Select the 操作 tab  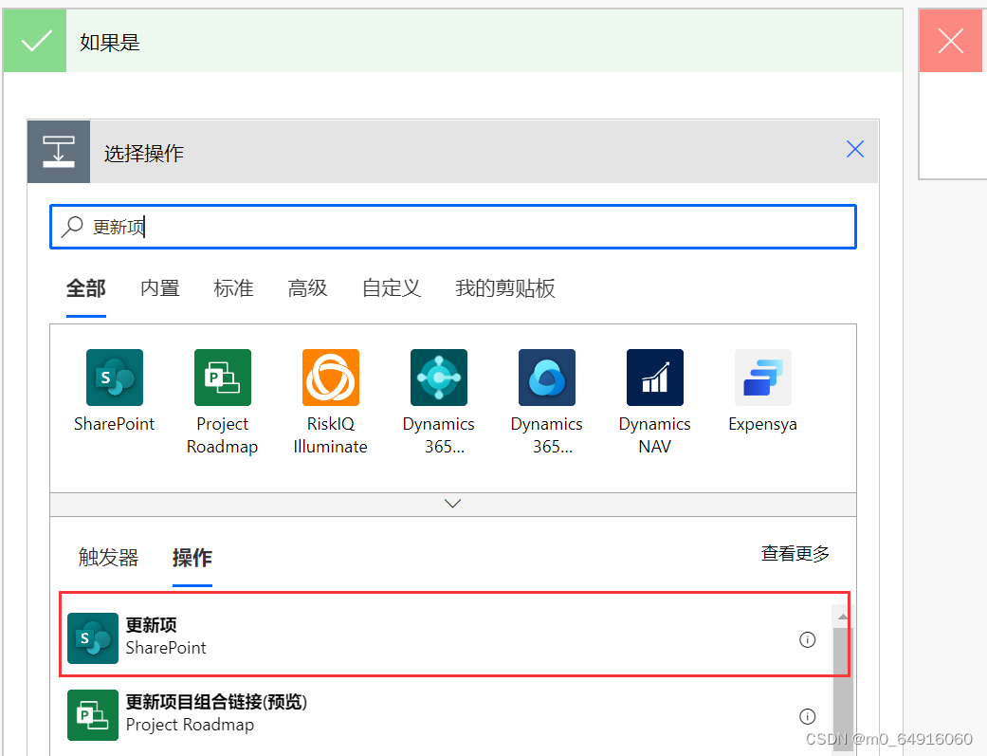coord(192,558)
